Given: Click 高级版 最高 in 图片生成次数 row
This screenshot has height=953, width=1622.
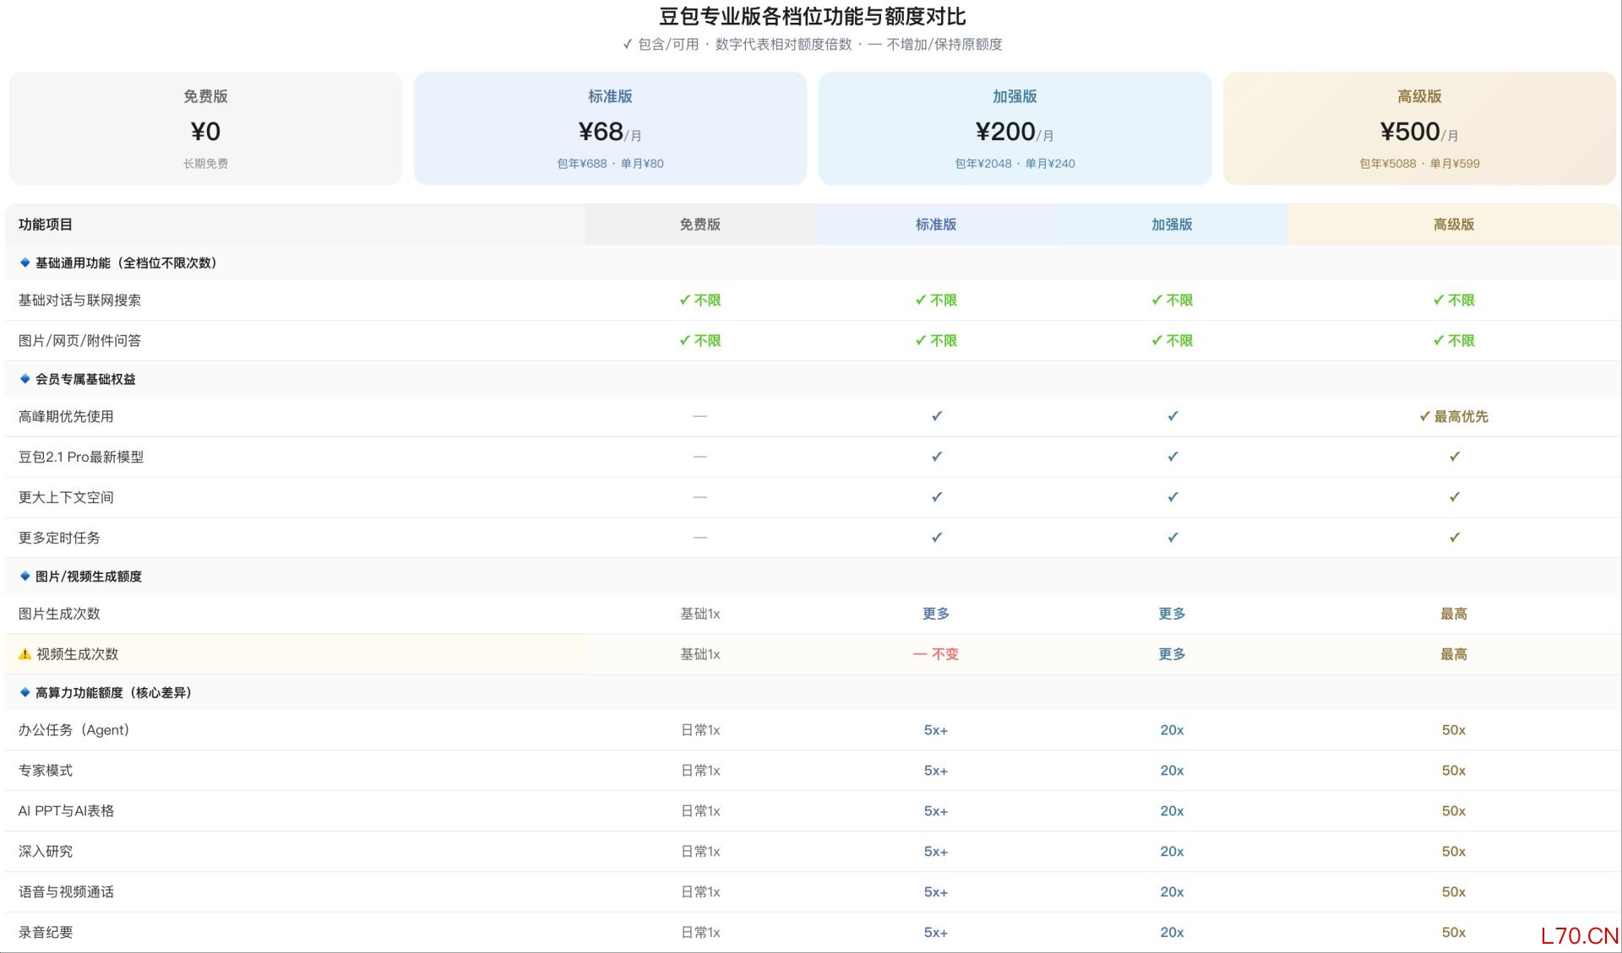Looking at the screenshot, I should pyautogui.click(x=1454, y=614).
